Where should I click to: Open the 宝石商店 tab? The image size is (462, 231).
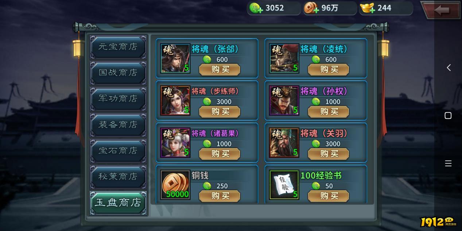(x=118, y=150)
